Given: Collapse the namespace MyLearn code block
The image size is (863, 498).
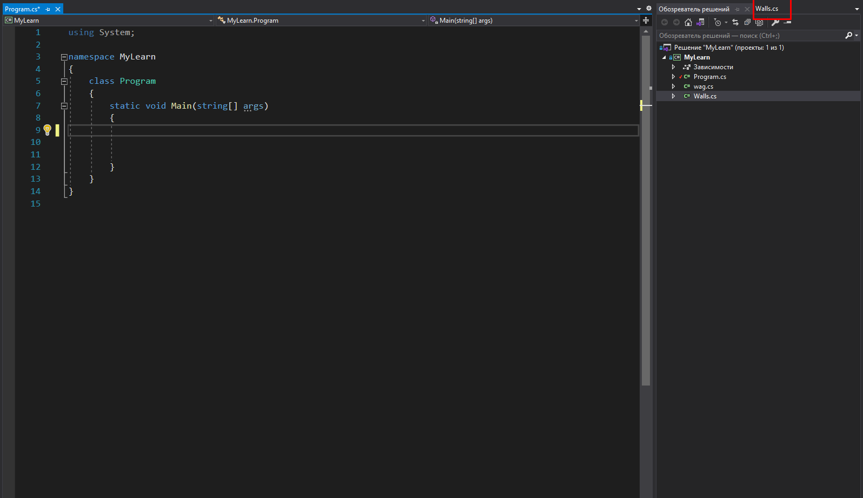Looking at the screenshot, I should pos(64,57).
